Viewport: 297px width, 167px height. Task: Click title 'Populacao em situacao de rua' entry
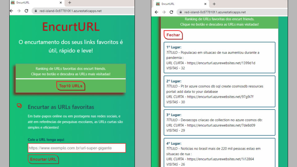tap(213, 55)
